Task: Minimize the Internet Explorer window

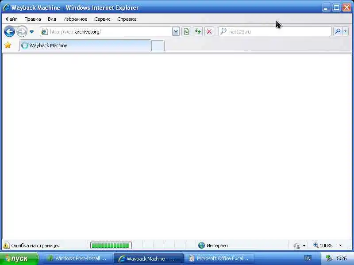Action: coord(326,8)
